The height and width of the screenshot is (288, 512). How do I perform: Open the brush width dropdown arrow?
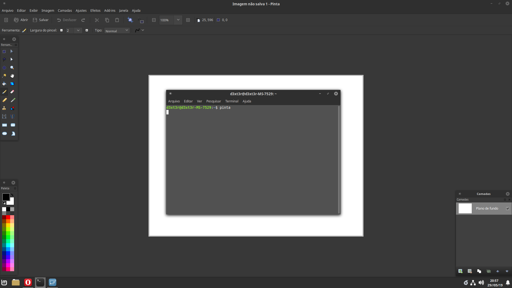78,30
